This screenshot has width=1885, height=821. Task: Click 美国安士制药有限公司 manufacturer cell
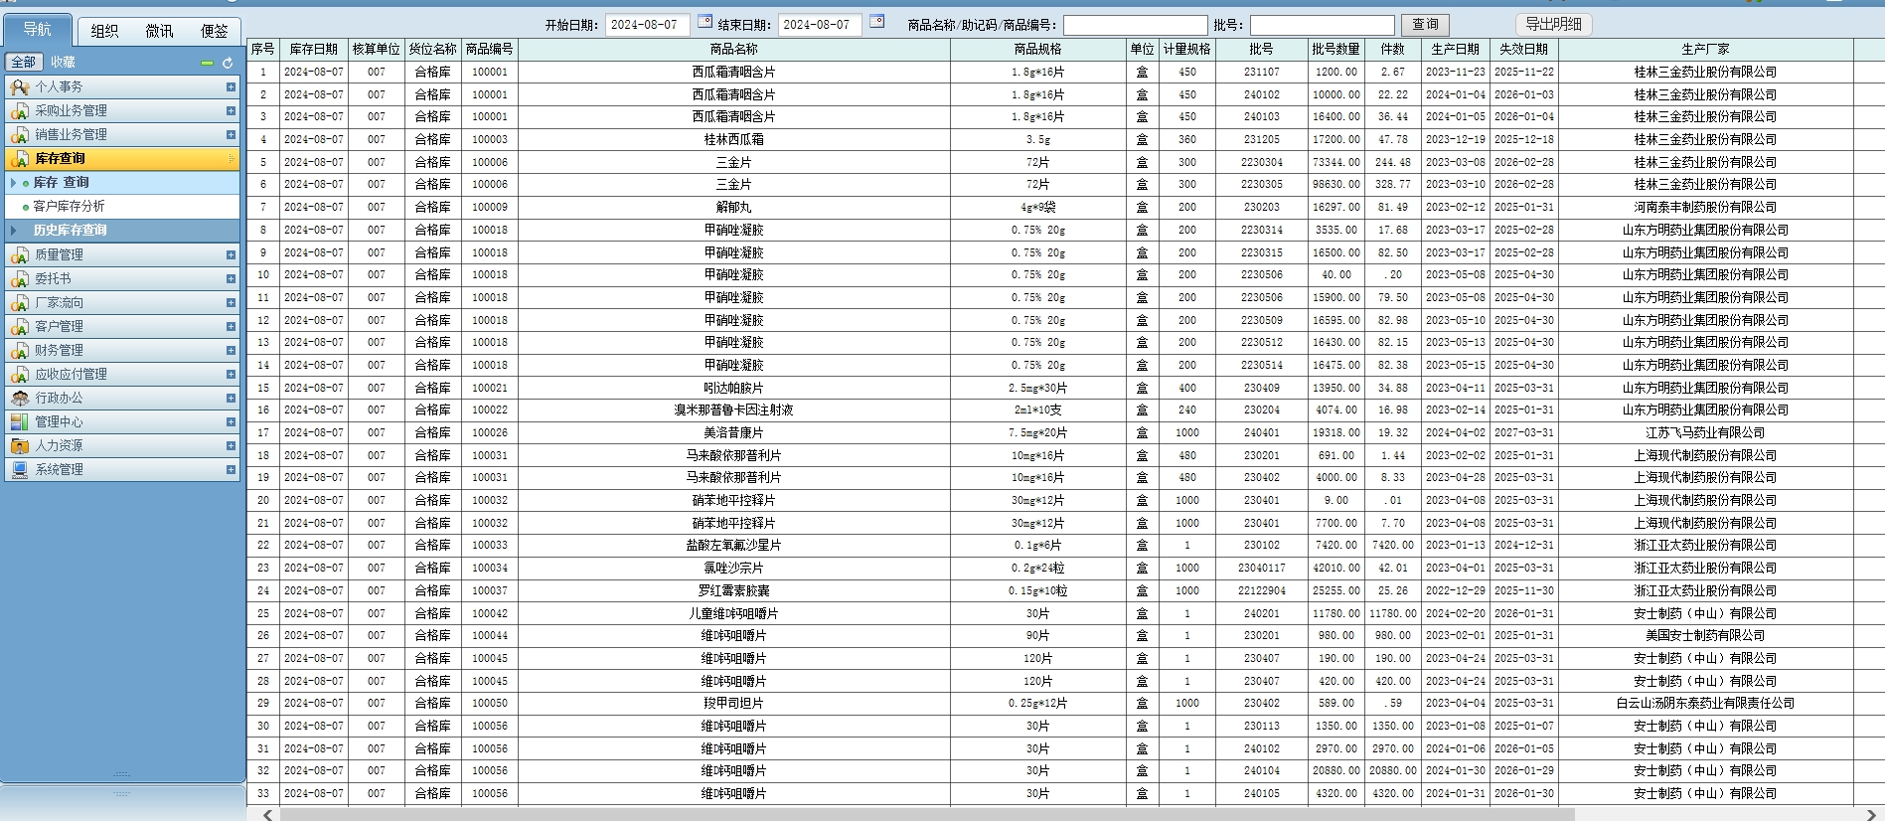[x=1705, y=636]
